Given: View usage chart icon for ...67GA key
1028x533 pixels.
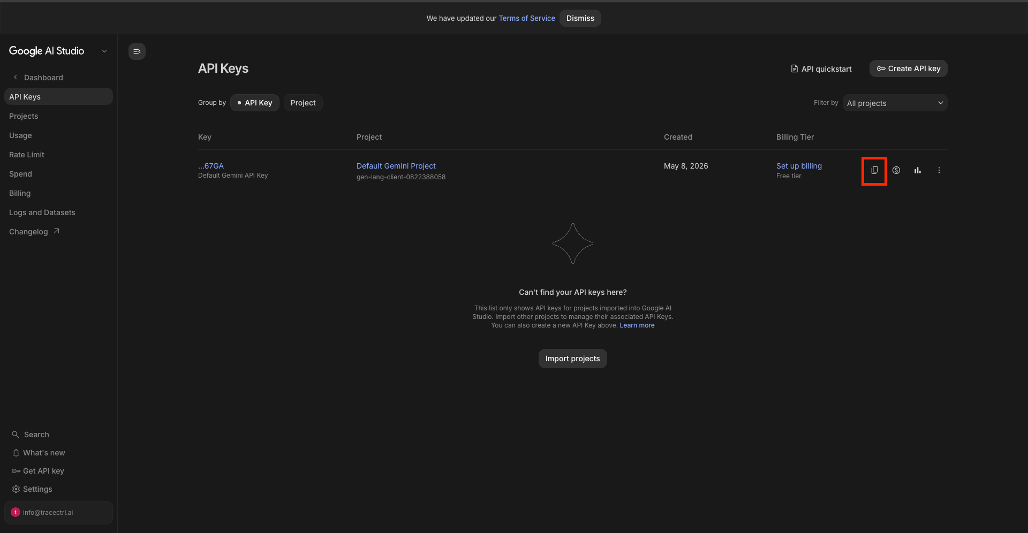Looking at the screenshot, I should coord(918,170).
